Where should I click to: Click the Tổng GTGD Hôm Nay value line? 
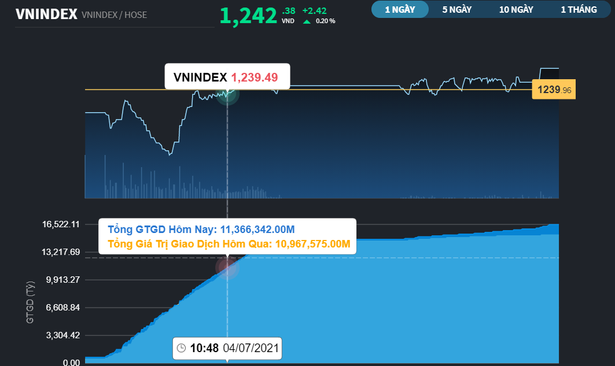tap(201, 230)
